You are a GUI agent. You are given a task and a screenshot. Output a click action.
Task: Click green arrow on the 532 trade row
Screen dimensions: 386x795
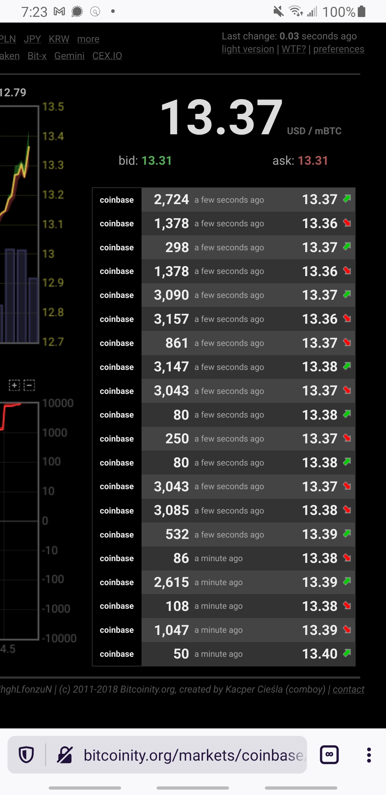[x=347, y=534]
